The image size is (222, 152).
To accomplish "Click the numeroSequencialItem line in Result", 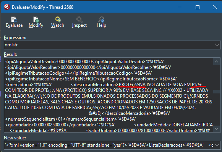I will [70, 119].
